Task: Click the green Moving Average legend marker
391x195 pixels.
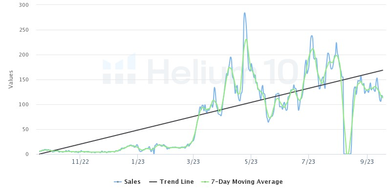Action: [x=204, y=182]
